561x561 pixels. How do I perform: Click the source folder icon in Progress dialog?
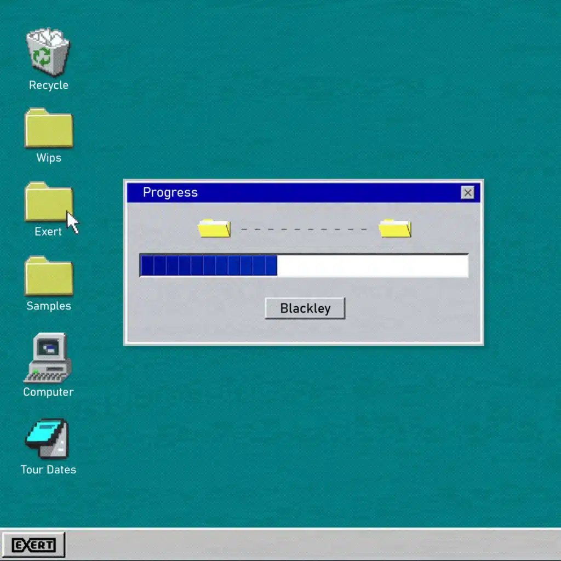[x=214, y=228]
